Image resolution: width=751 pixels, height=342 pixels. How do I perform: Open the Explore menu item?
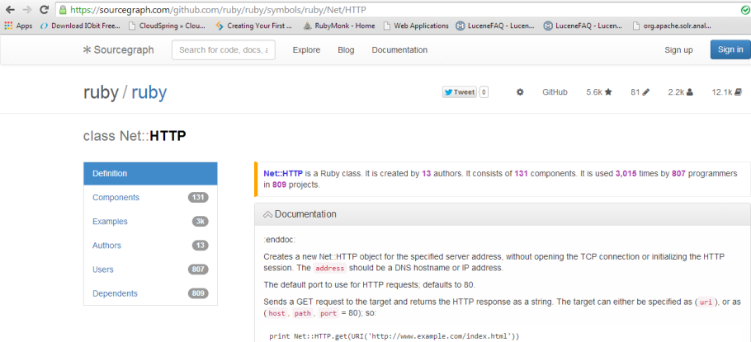click(x=306, y=50)
